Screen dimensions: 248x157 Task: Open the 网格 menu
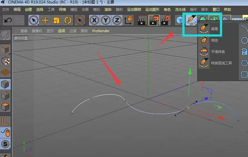62,9
